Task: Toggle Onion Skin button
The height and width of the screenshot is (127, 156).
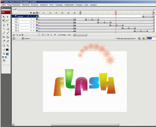Action: click(43, 35)
